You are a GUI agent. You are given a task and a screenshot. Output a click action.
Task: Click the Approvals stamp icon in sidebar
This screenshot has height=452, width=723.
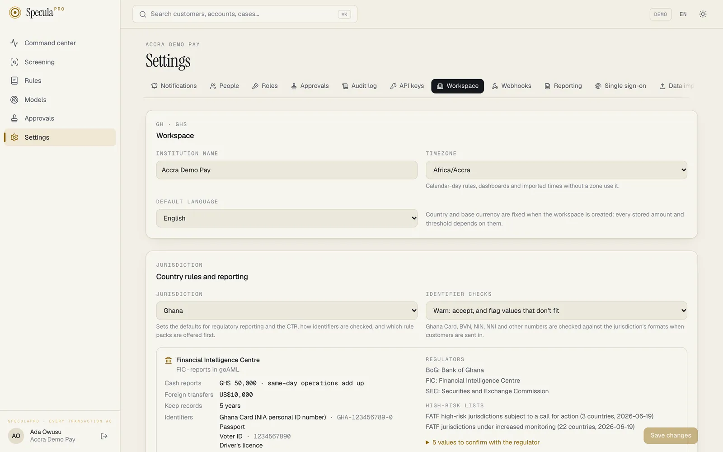coord(14,118)
